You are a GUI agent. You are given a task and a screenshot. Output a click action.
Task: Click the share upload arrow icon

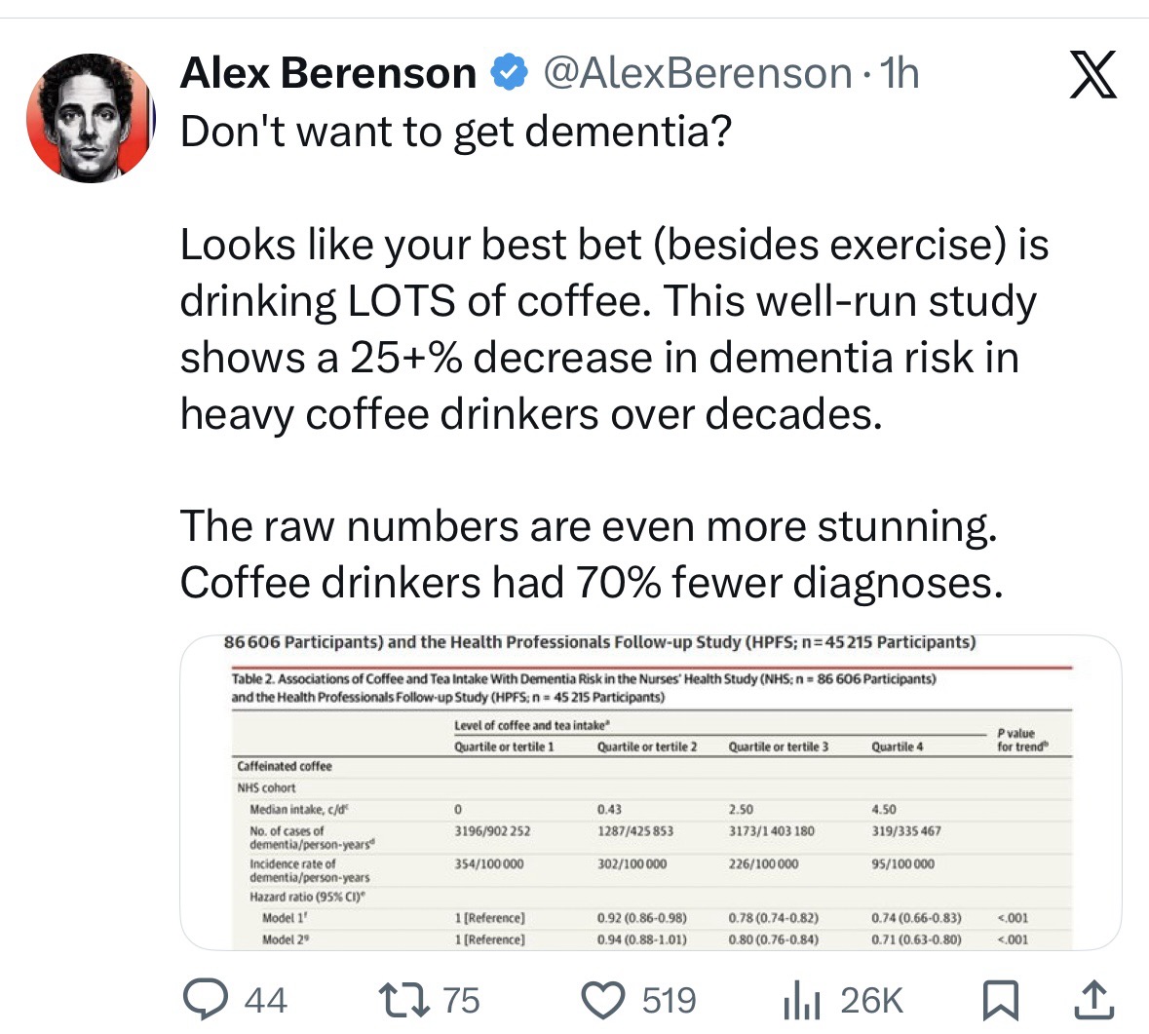tap(1093, 1000)
